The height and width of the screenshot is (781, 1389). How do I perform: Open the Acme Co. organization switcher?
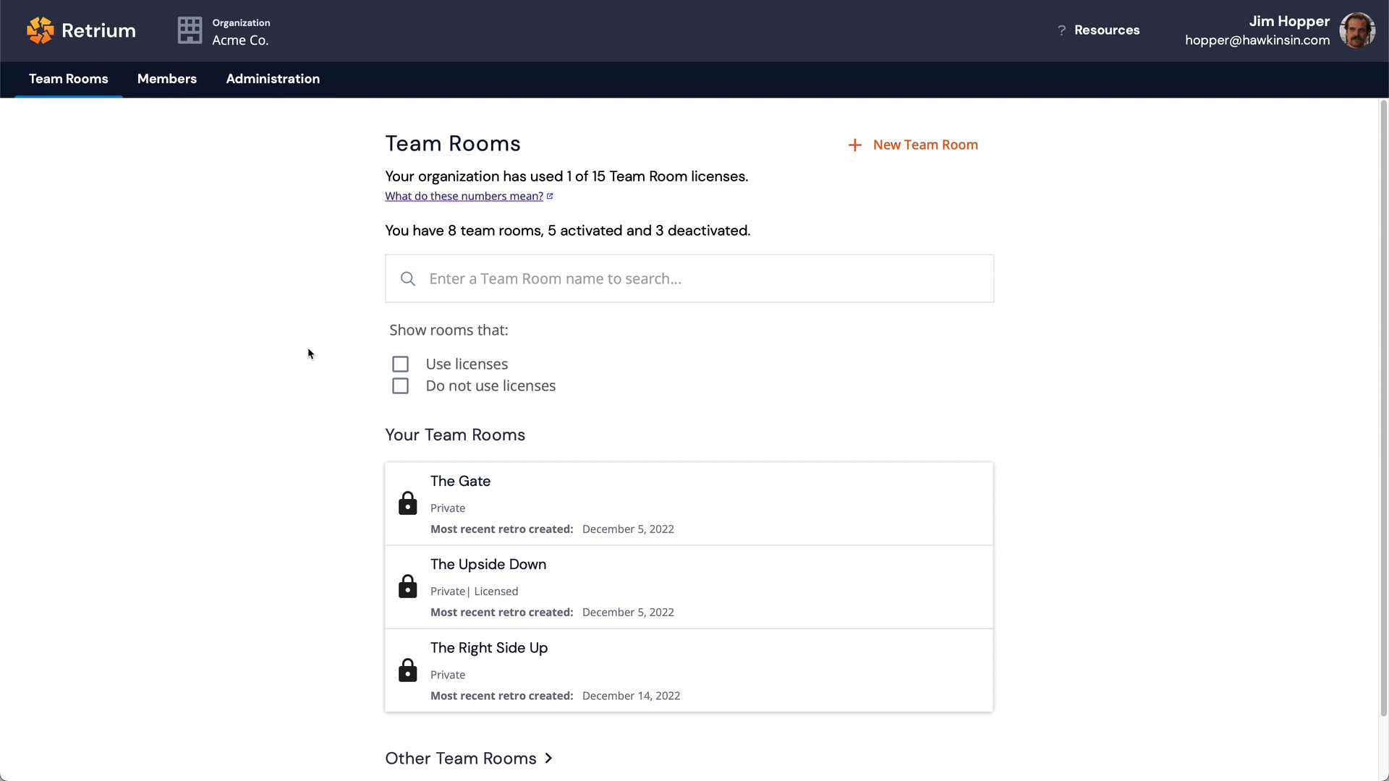tap(239, 40)
